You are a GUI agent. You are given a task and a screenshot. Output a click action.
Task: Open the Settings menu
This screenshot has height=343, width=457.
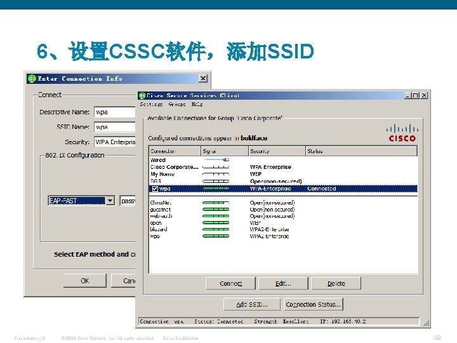151,104
